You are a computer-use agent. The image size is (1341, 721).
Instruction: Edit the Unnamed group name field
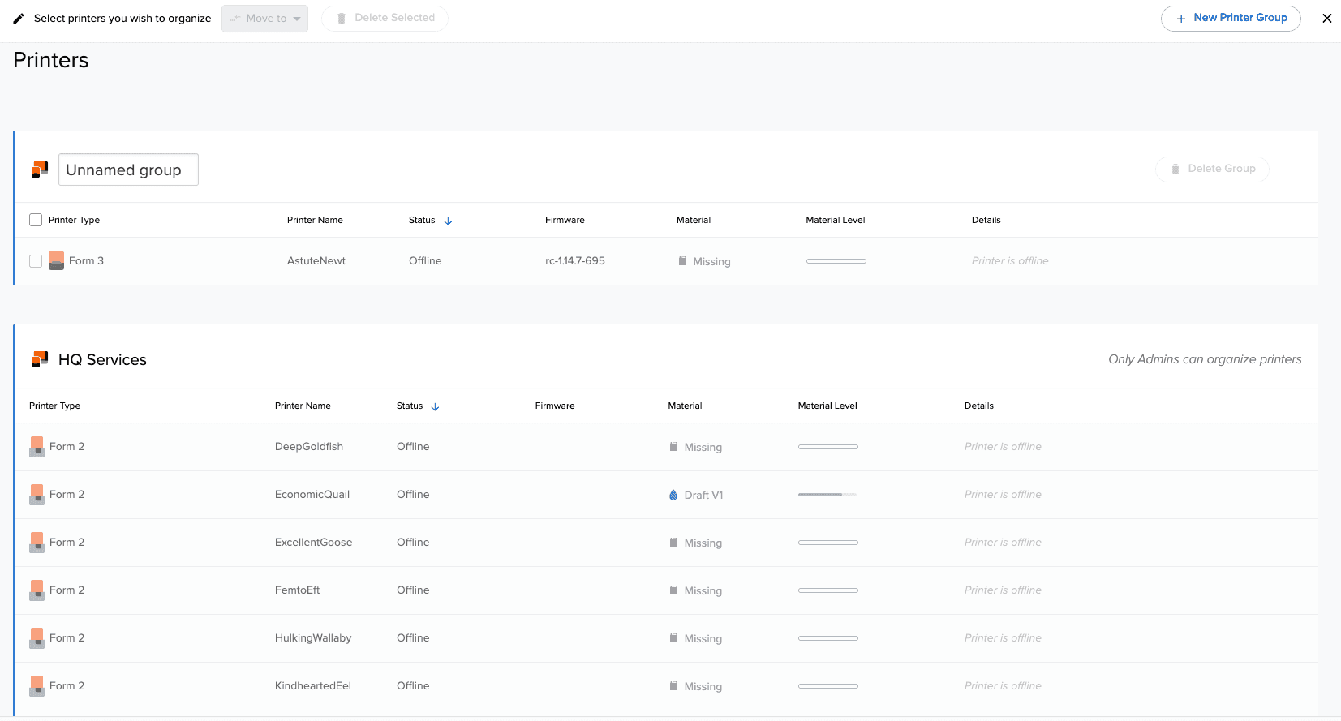tap(128, 170)
